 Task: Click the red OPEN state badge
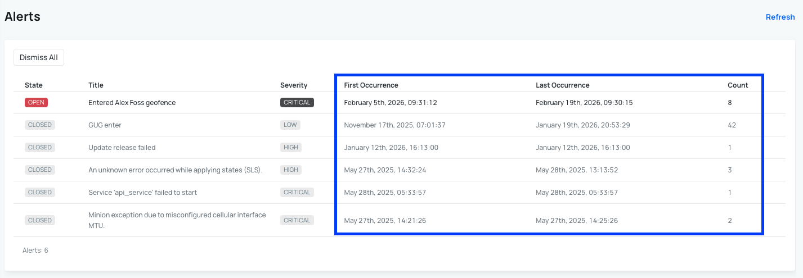(x=36, y=103)
